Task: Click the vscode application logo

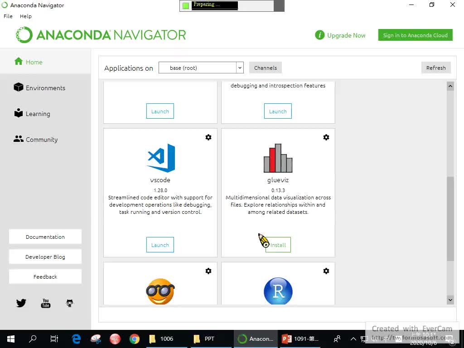Action: click(161, 158)
